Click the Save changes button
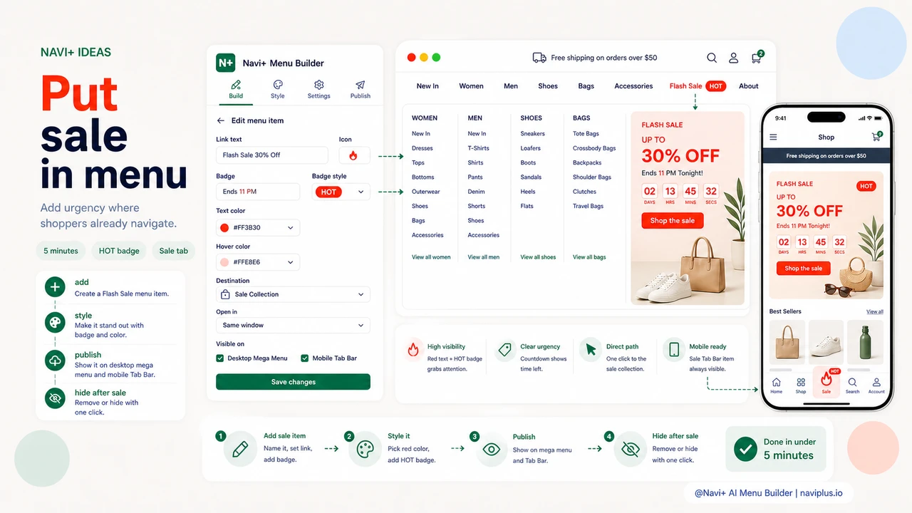The width and height of the screenshot is (912, 513). point(293,382)
